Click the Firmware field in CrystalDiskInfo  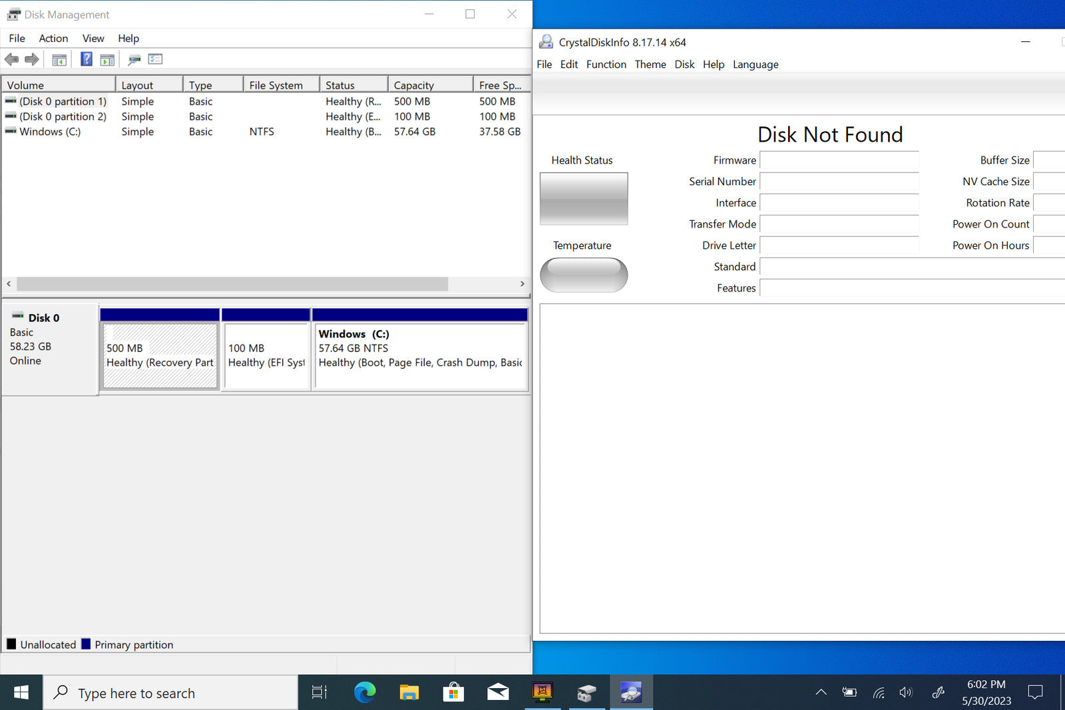pyautogui.click(x=839, y=160)
